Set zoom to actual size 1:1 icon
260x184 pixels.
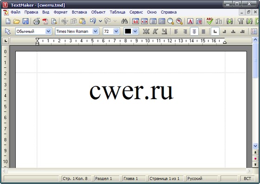(x=136, y=21)
